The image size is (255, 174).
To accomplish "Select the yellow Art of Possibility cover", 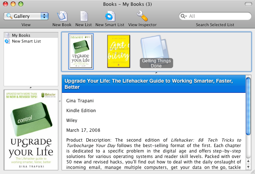I will [118, 51].
